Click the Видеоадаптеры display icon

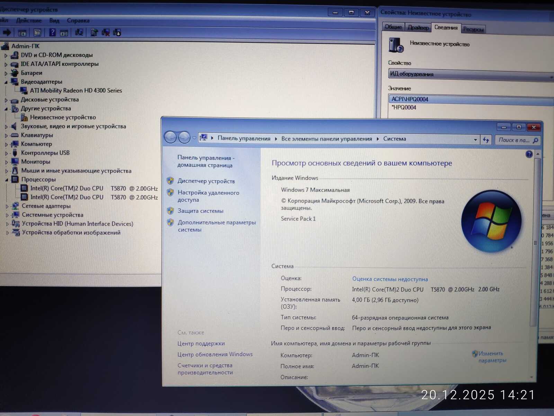(15, 82)
